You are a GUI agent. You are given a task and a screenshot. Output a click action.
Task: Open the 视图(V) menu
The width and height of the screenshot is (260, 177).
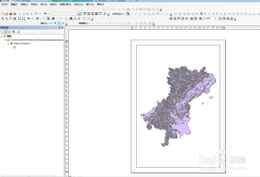[24, 4]
